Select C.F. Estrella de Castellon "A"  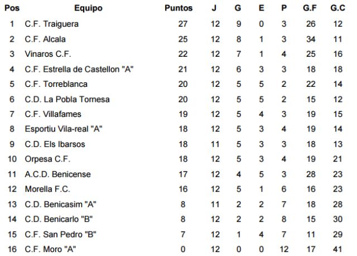pyautogui.click(x=80, y=69)
